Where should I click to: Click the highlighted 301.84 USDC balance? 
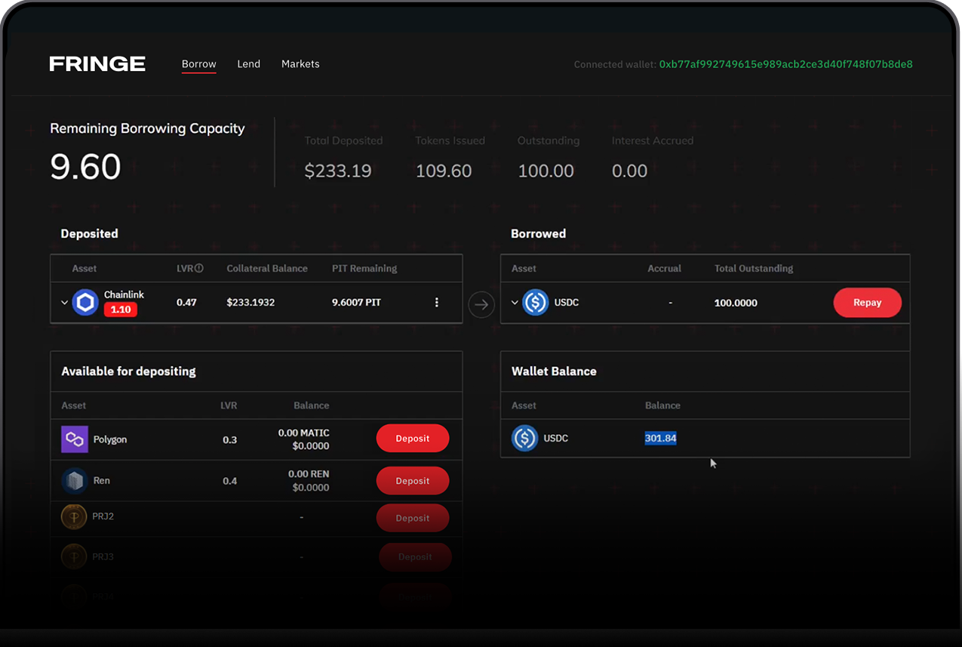[x=660, y=439]
